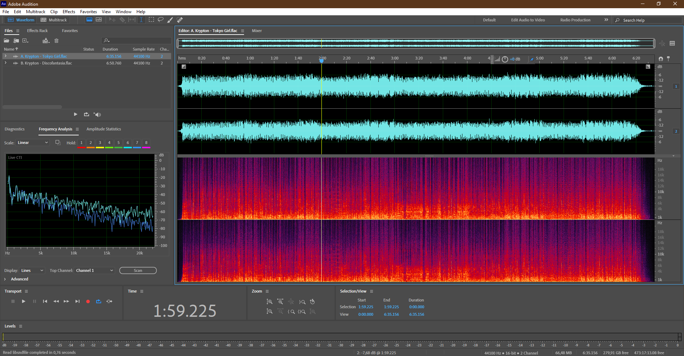Image resolution: width=684 pixels, height=356 pixels.
Task: Click the navigator list view icon
Action: coord(672,43)
